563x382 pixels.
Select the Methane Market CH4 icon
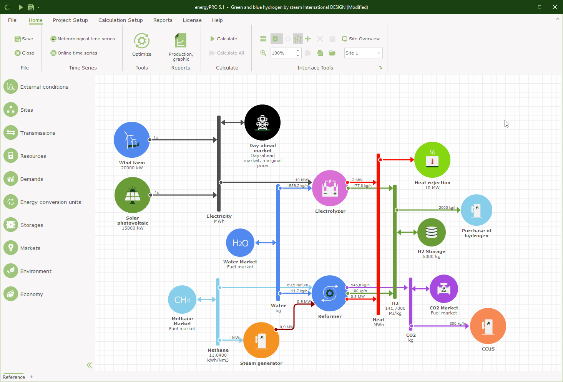click(x=182, y=299)
